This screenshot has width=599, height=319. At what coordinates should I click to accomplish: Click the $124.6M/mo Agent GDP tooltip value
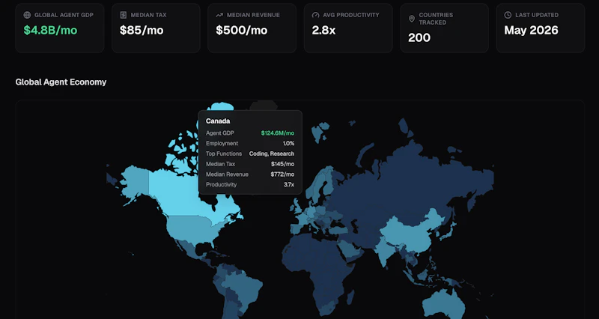coord(278,133)
